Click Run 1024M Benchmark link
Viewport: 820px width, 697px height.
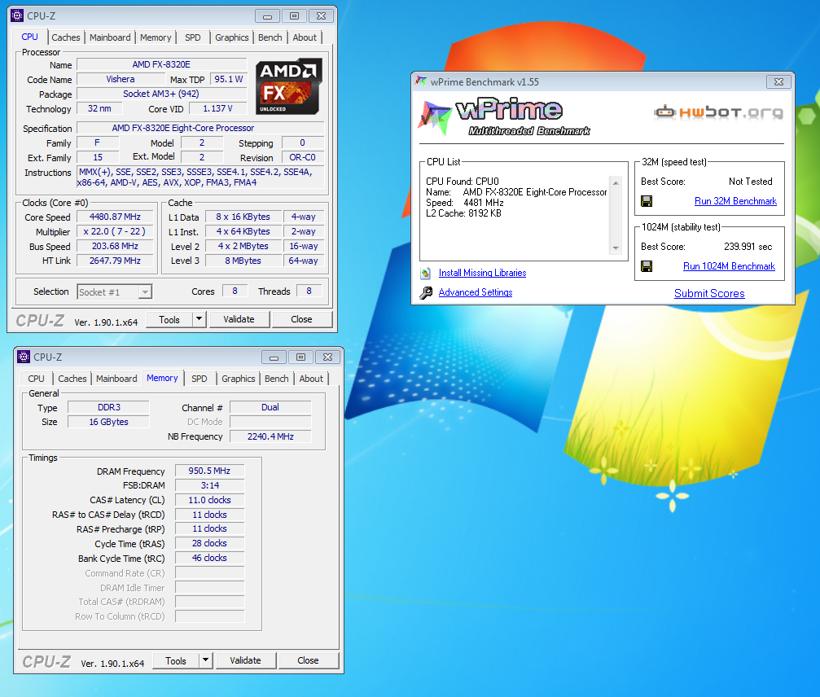pos(729,266)
